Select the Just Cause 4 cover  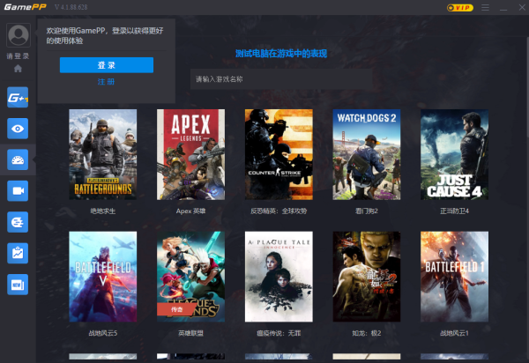[454, 154]
